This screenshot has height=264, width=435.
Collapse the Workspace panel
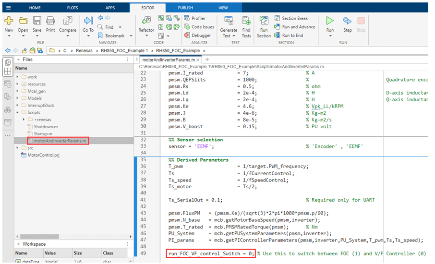pos(18,244)
